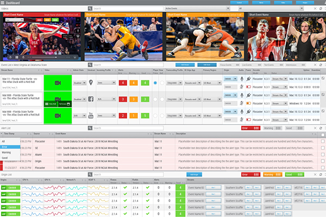Select Good option in the alert filter list
326x217 pixels.
tap(6, 158)
